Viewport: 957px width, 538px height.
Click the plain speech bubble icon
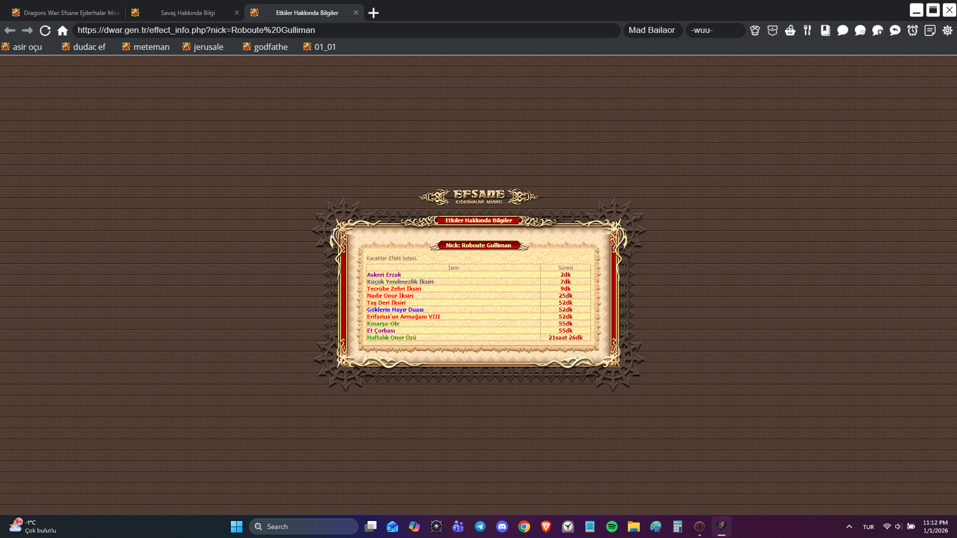[x=843, y=30]
